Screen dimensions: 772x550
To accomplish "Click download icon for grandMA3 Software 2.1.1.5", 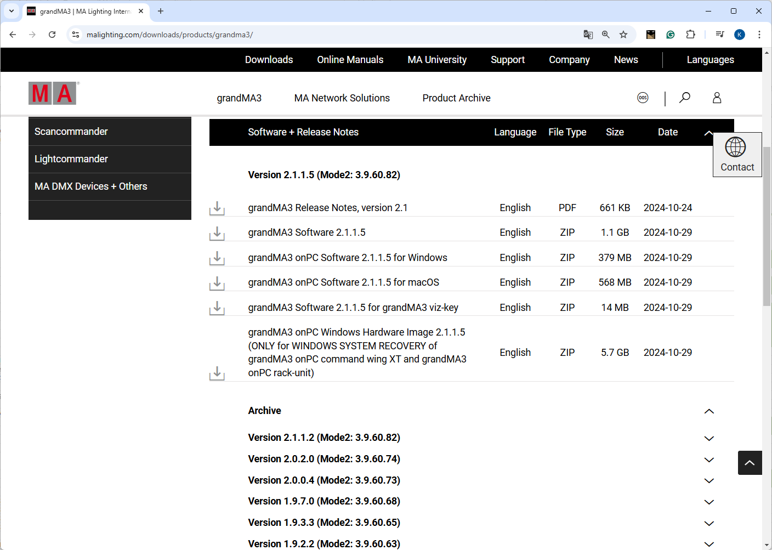I will click(x=217, y=233).
